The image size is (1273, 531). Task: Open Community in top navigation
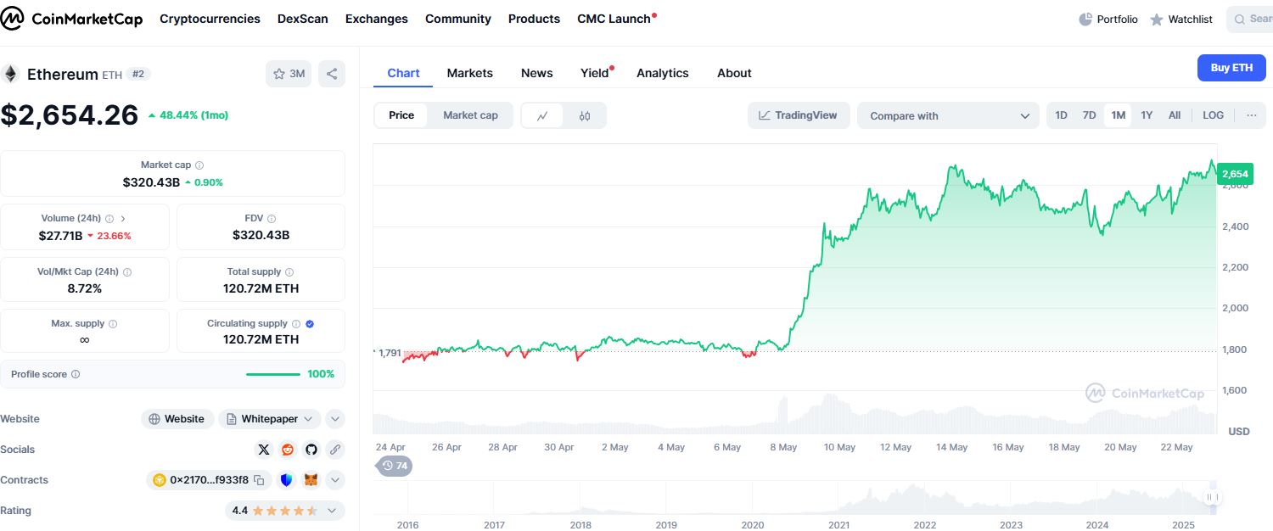[x=458, y=19]
